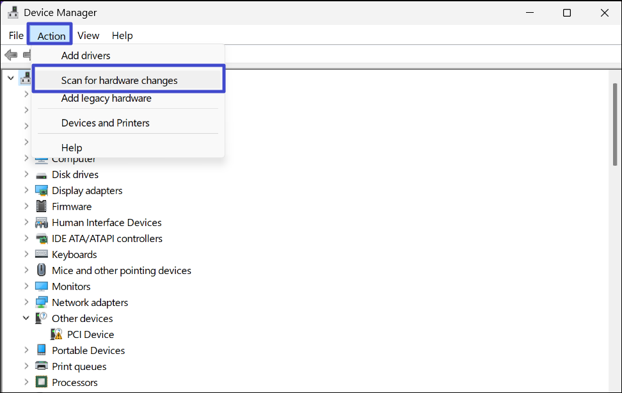Click the Back arrow toolbar icon
This screenshot has width=622, height=393.
coord(11,55)
